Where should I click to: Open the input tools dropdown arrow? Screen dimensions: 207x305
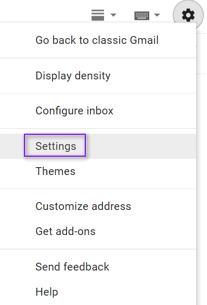[x=157, y=15]
